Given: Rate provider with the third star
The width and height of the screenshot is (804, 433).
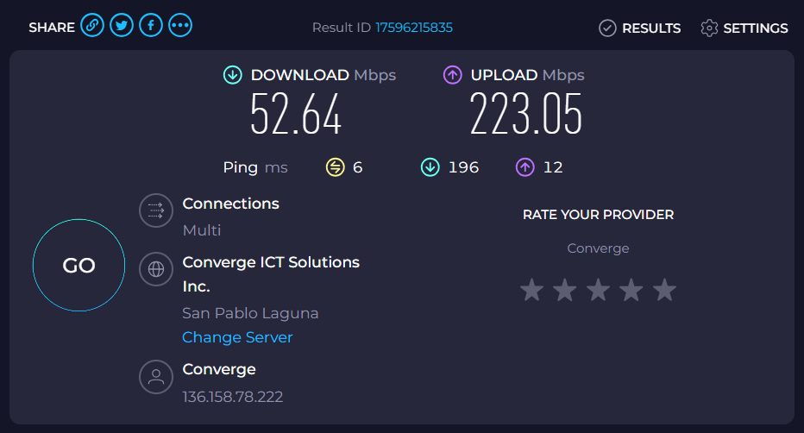Looking at the screenshot, I should click(x=598, y=290).
